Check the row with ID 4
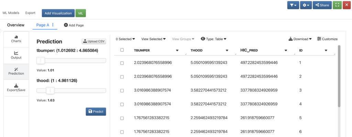The width and height of the screenshot is (352, 137). (122, 104)
